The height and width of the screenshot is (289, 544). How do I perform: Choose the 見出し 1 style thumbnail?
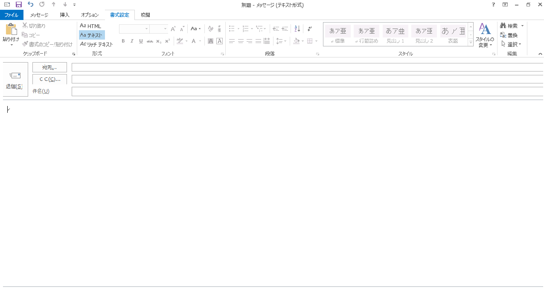pyautogui.click(x=395, y=34)
